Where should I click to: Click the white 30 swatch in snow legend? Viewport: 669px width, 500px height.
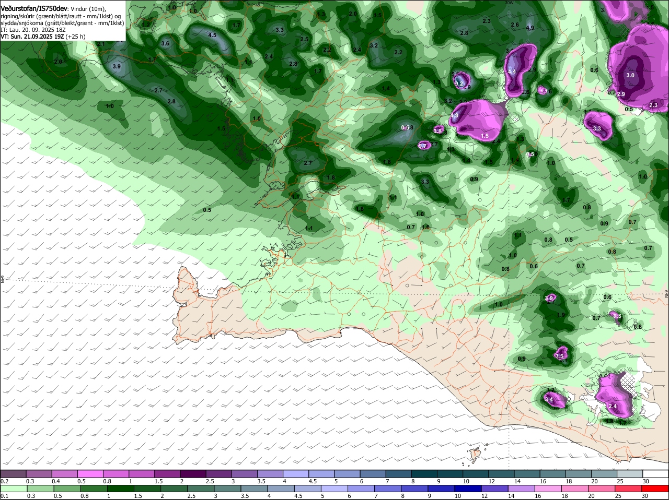656,473
